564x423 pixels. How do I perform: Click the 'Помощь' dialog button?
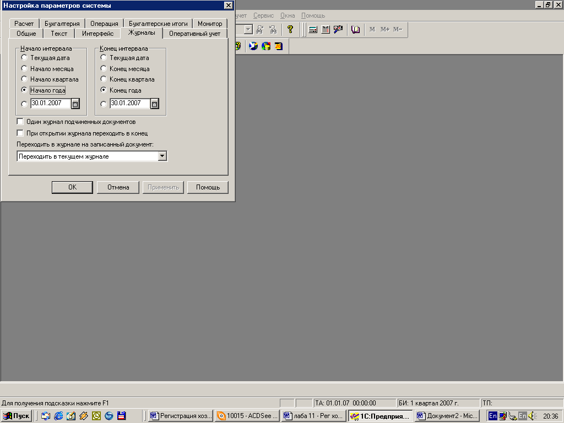pos(208,187)
